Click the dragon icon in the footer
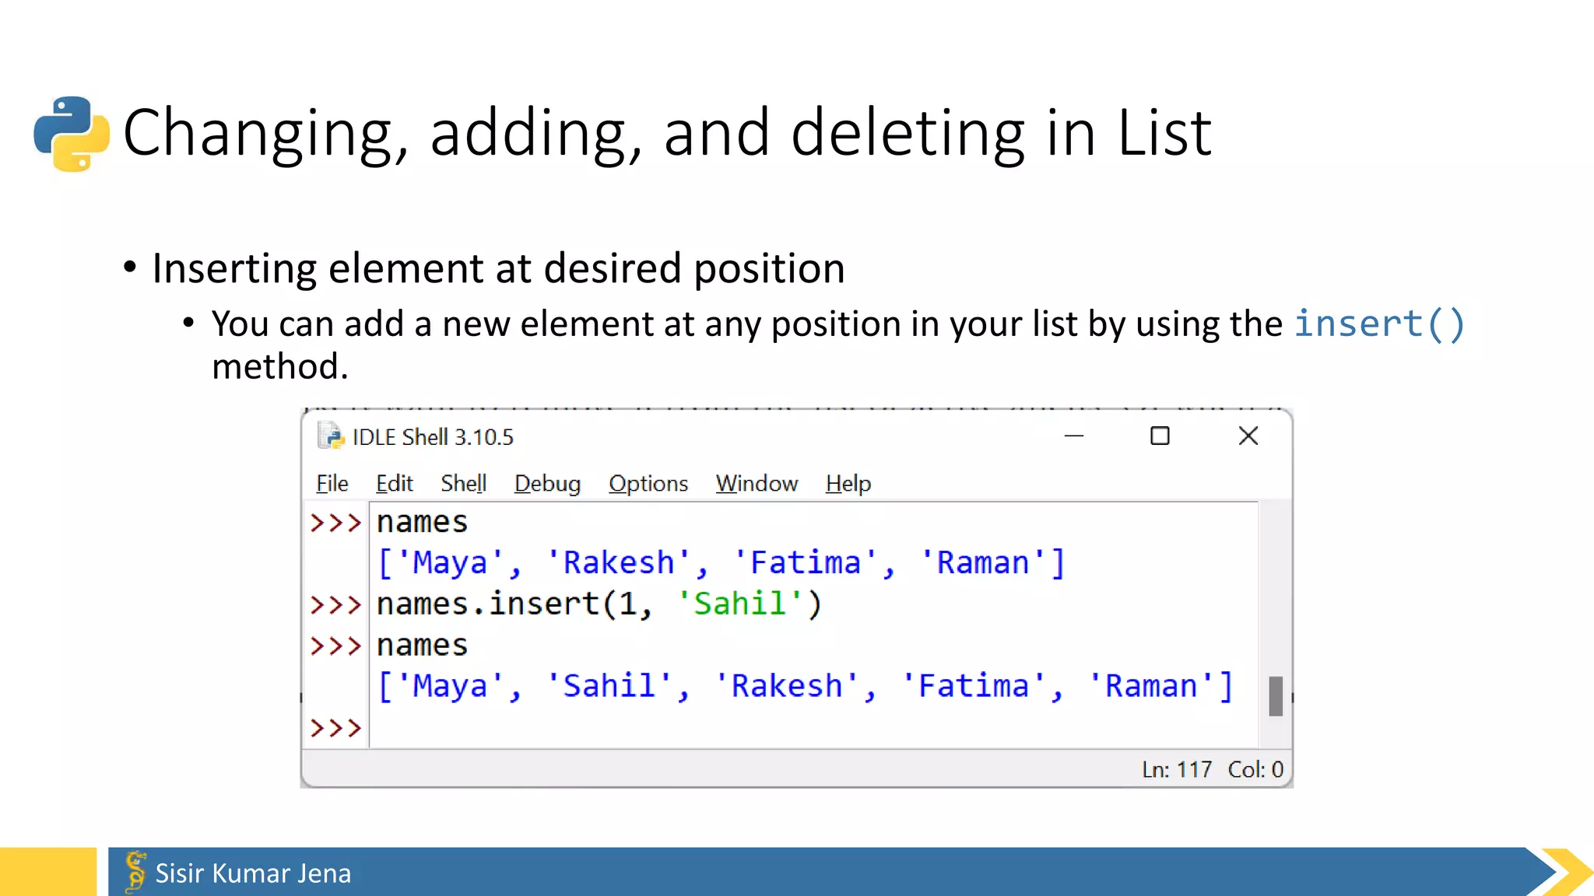Viewport: 1594px width, 896px height. (x=135, y=871)
